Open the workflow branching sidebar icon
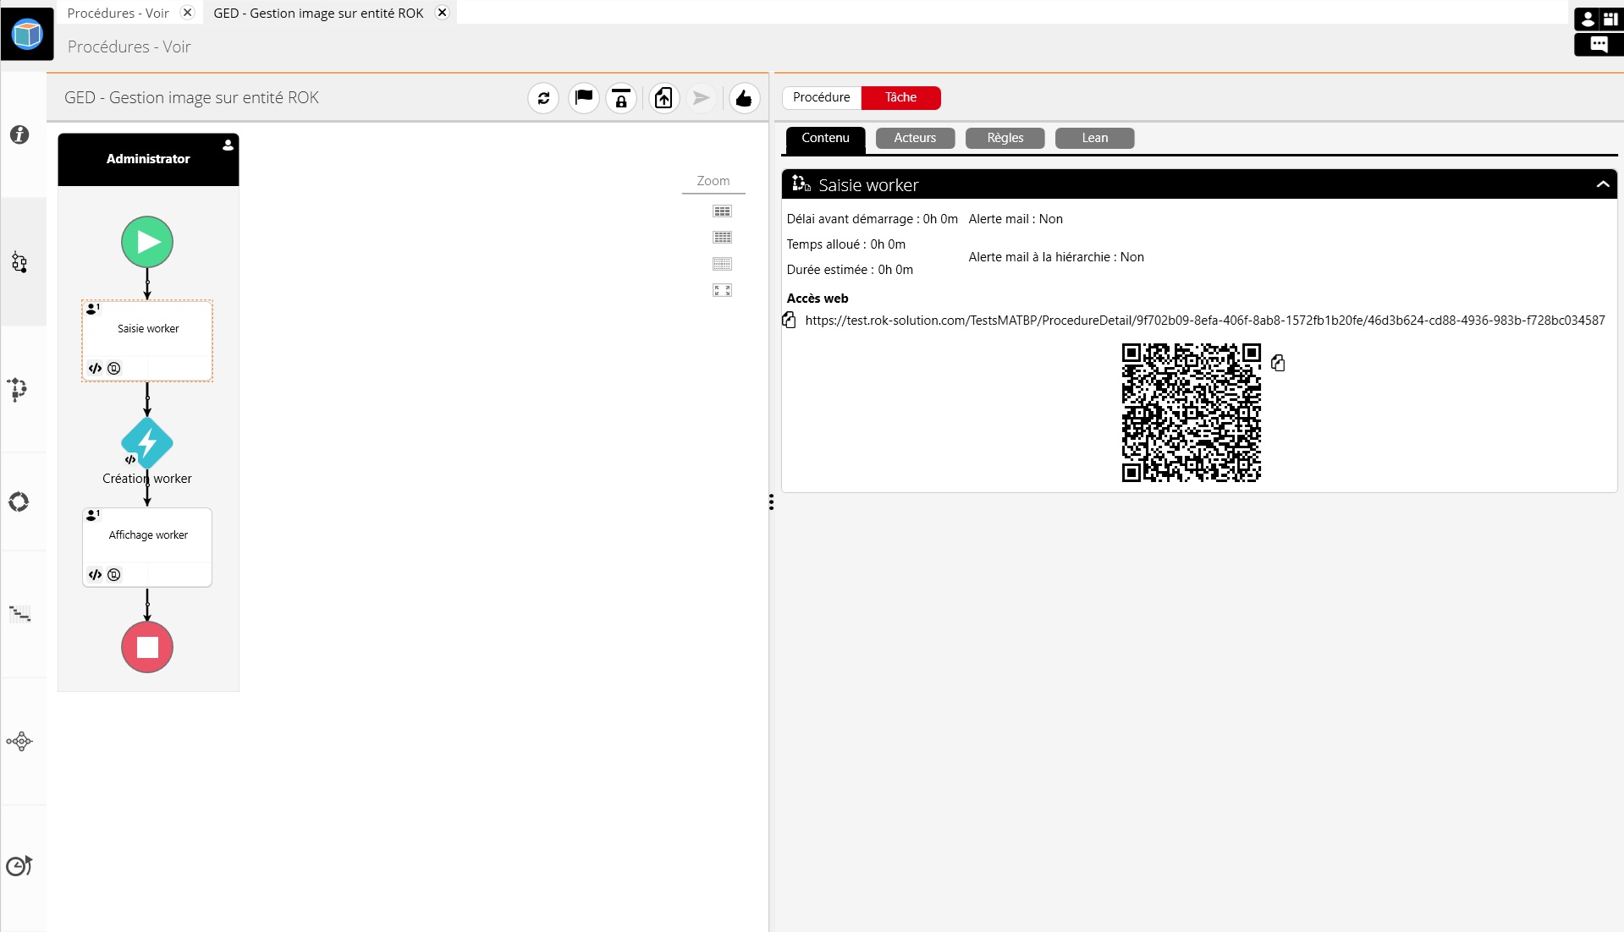 [18, 389]
